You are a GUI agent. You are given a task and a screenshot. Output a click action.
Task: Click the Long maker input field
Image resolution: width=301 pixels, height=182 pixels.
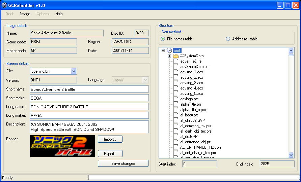pos(89,115)
